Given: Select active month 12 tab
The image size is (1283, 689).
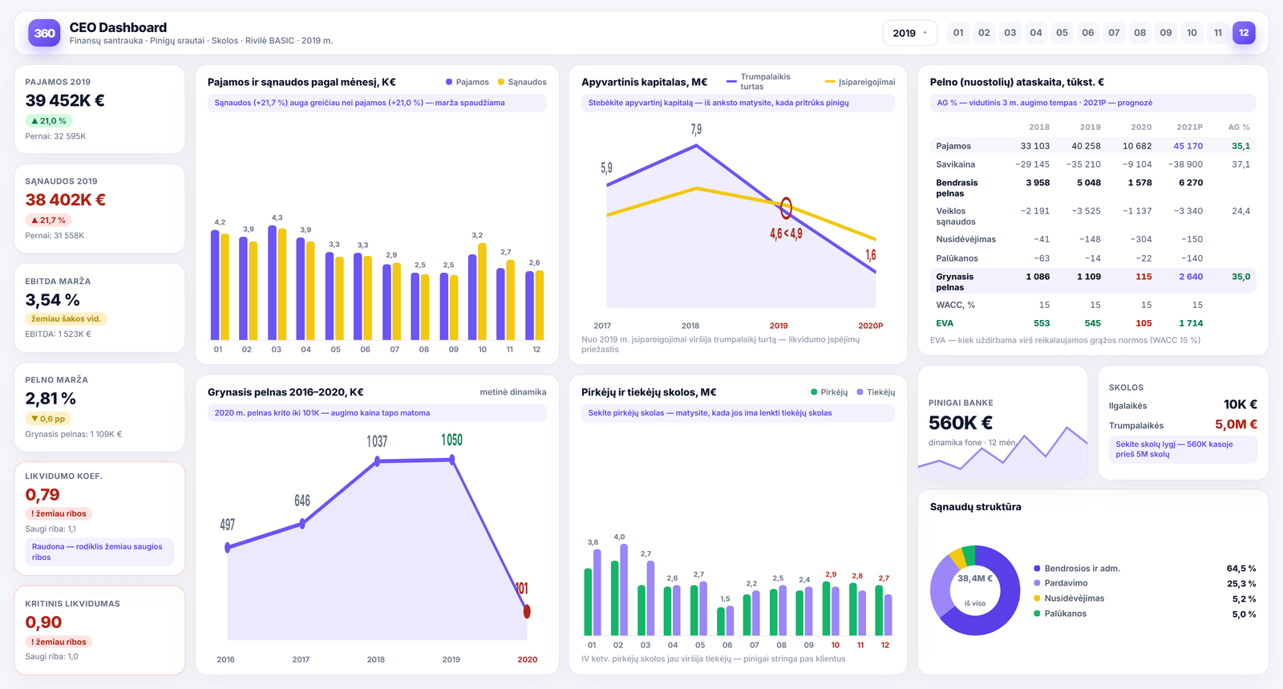Looking at the screenshot, I should (x=1244, y=33).
